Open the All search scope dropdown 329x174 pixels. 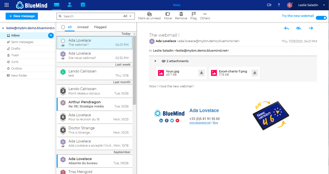[x=129, y=16]
